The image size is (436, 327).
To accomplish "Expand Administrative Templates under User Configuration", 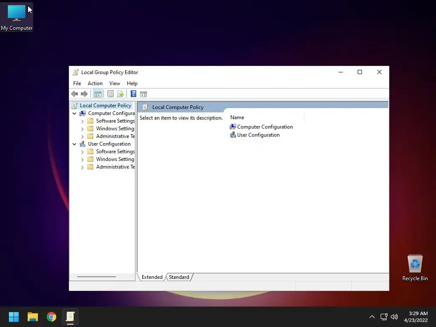I will [82, 167].
